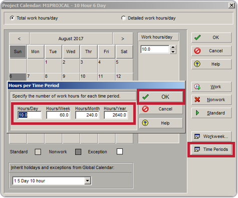Click the Time Periods button
The width and height of the screenshot is (238, 198).
point(211,149)
